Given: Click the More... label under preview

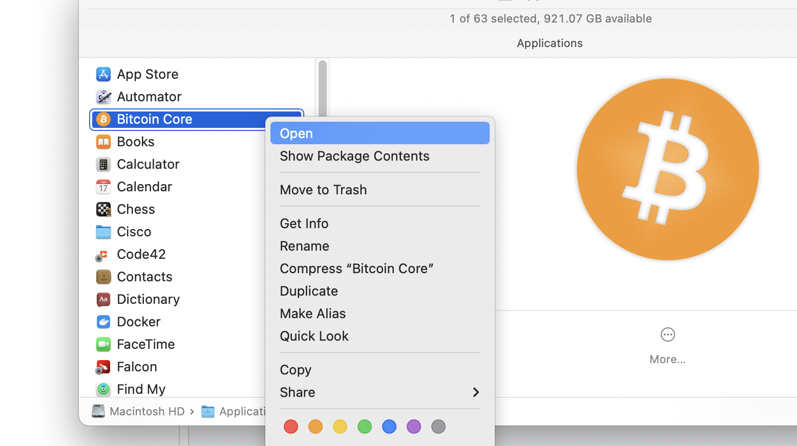Looking at the screenshot, I should 667,359.
